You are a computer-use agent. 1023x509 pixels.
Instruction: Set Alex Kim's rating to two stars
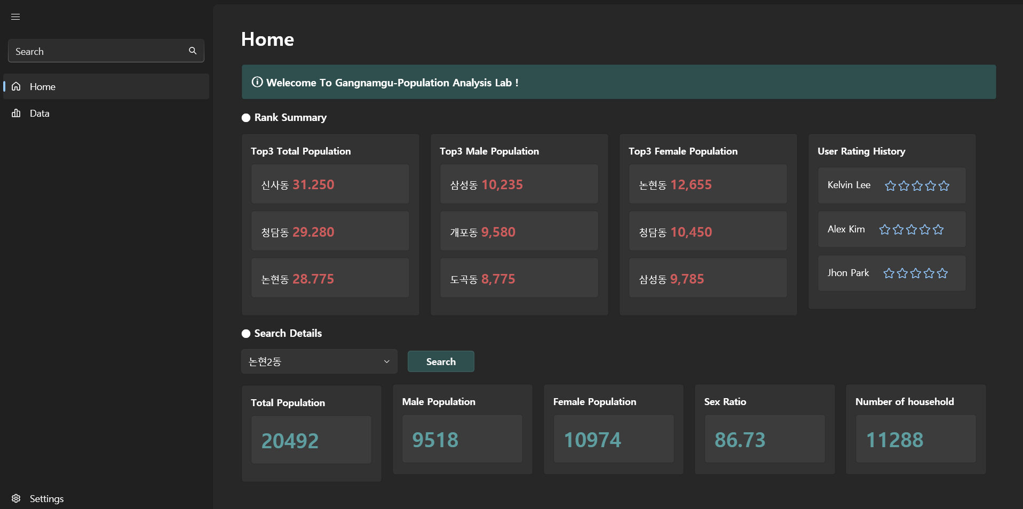898,230
